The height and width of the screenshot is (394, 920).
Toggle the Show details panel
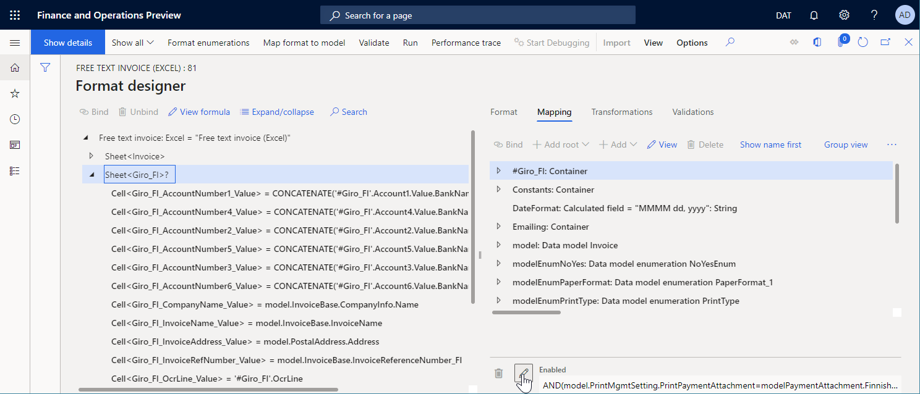[67, 41]
